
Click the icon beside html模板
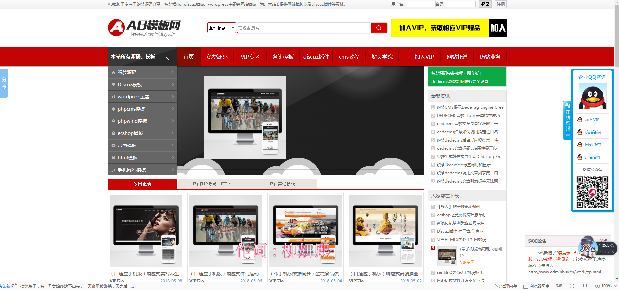pyautogui.click(x=114, y=158)
